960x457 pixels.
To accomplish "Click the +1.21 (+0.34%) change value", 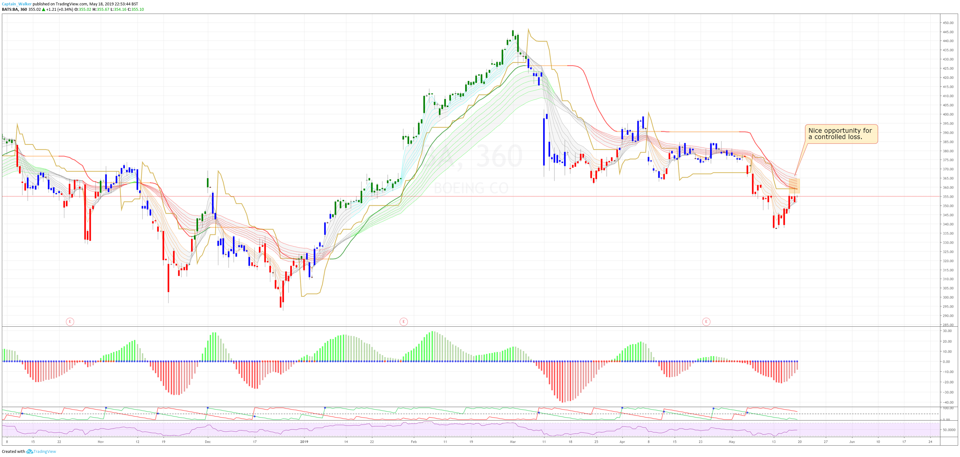I will pyautogui.click(x=60, y=10).
